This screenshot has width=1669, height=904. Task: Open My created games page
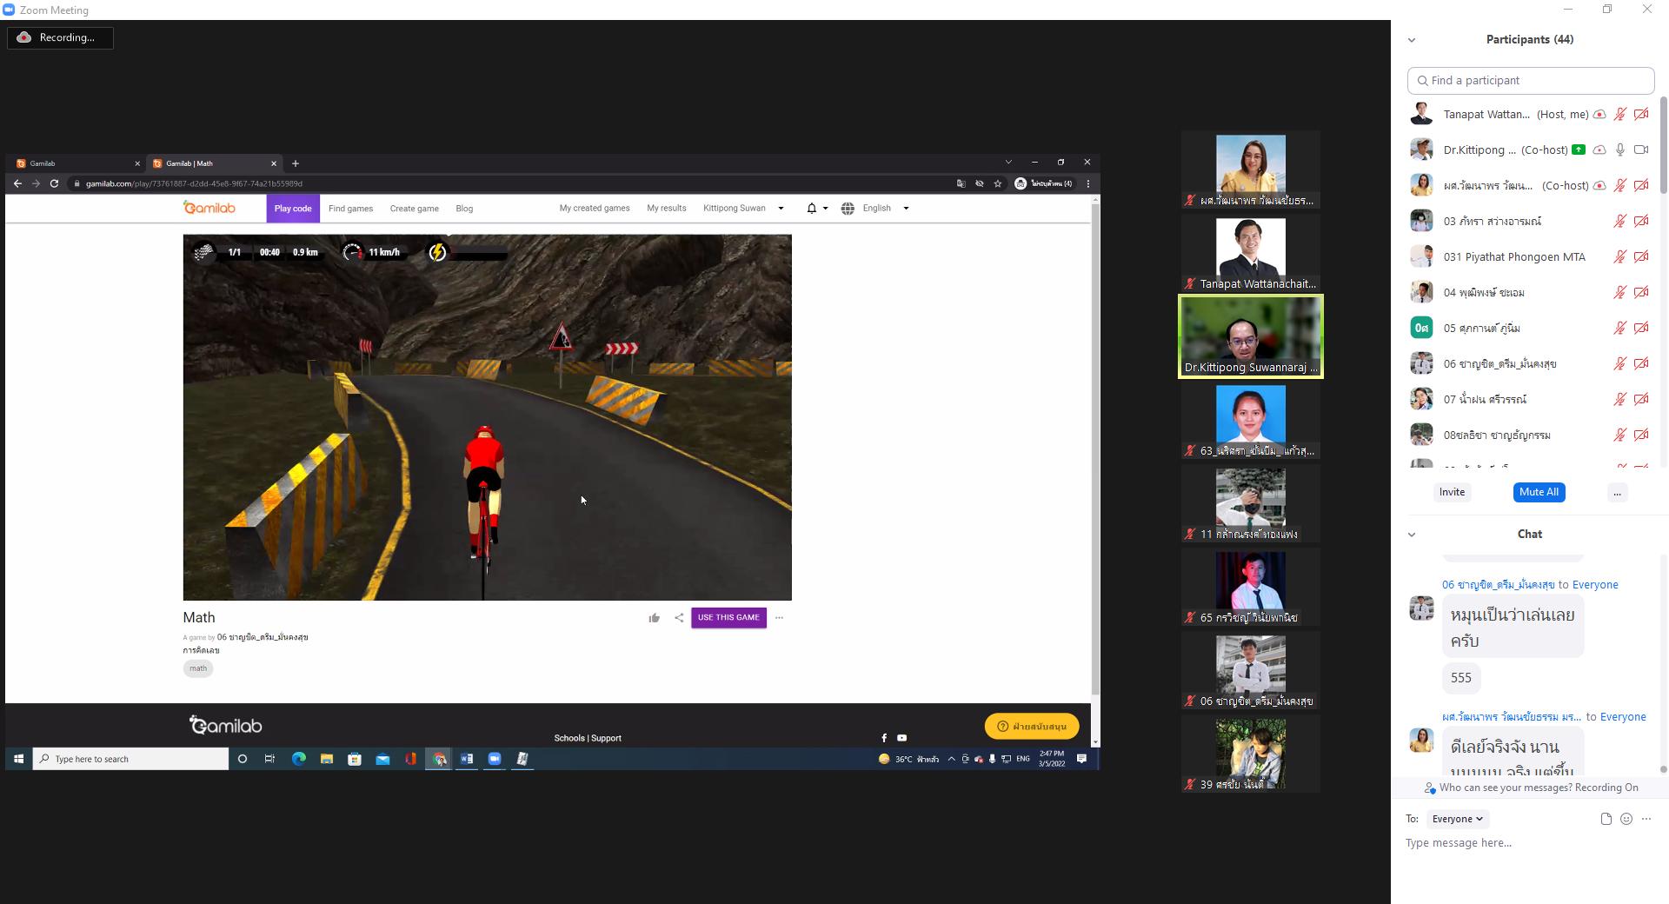pyautogui.click(x=595, y=209)
